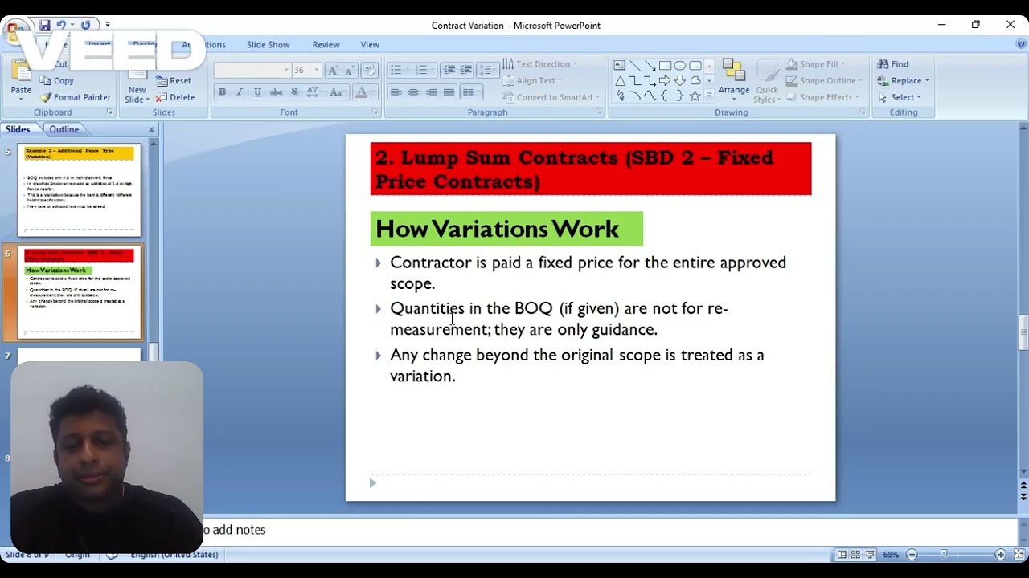
Task: Select the slide 5 thumbnail
Action: 79,189
